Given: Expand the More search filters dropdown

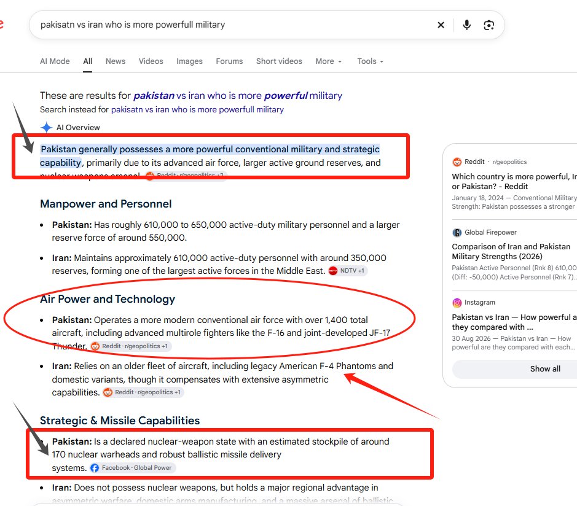Looking at the screenshot, I should coord(329,61).
